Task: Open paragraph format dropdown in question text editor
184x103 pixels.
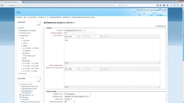Action: point(72,37)
